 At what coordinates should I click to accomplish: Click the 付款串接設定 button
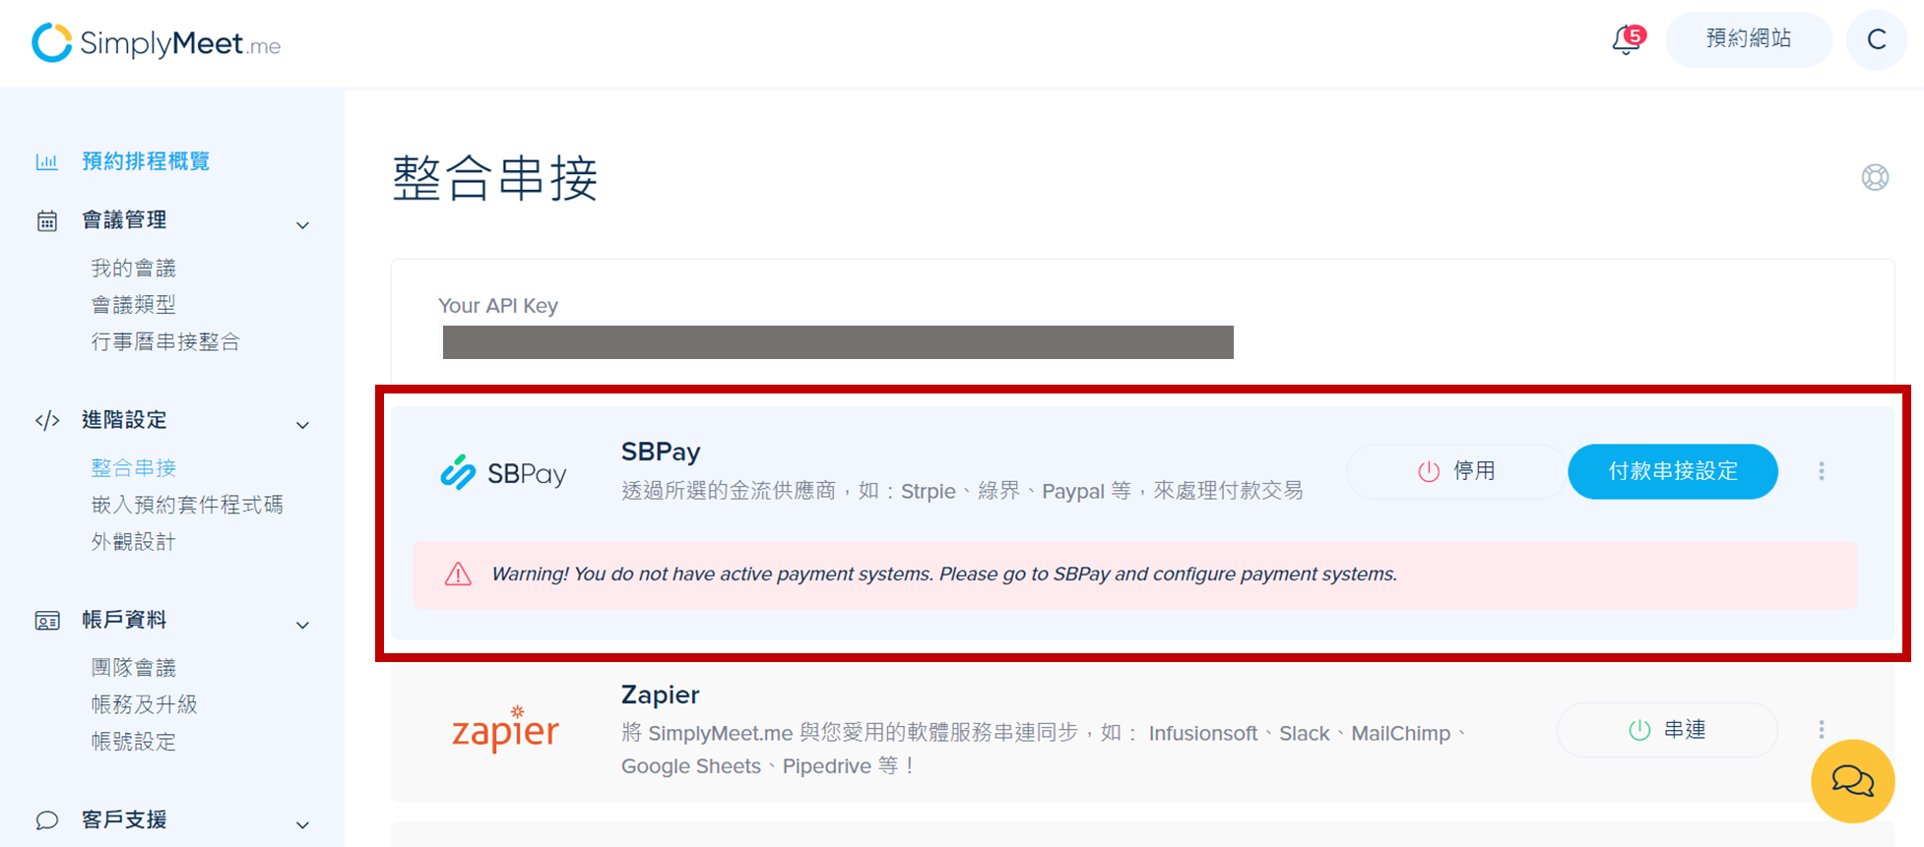1673,471
